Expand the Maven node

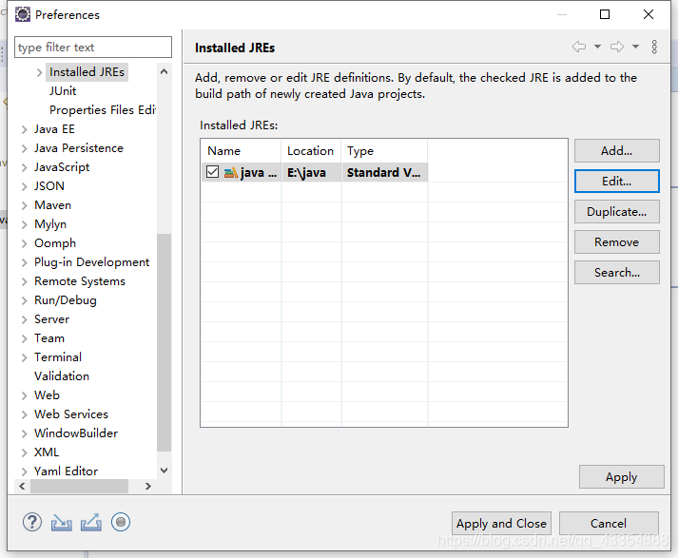click(x=24, y=205)
